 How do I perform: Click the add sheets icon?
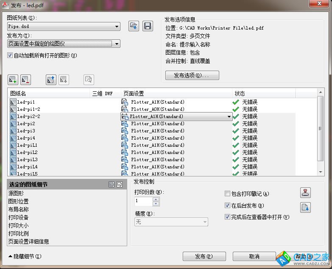(13, 80)
